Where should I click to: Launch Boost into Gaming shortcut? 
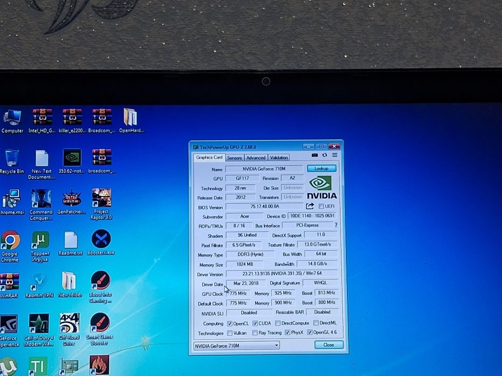tap(100, 287)
